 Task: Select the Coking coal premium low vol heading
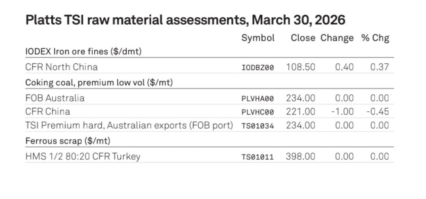99,83
